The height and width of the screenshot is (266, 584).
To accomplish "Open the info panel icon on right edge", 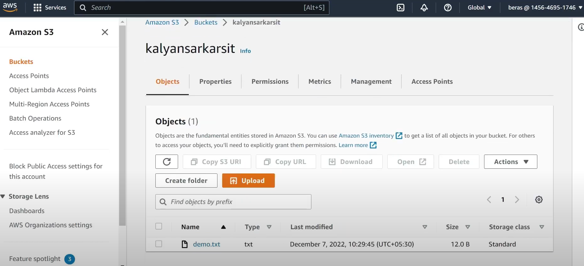I will [x=581, y=27].
